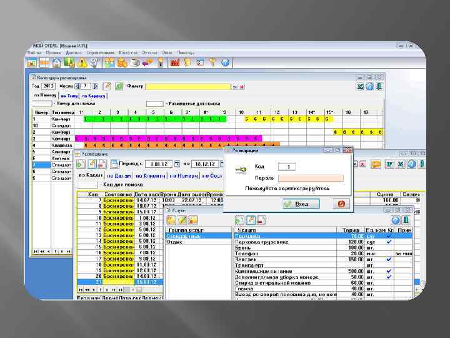Toggle the checkmark in Комплексное питание row
This screenshot has width=450, height=338.
tap(389, 271)
